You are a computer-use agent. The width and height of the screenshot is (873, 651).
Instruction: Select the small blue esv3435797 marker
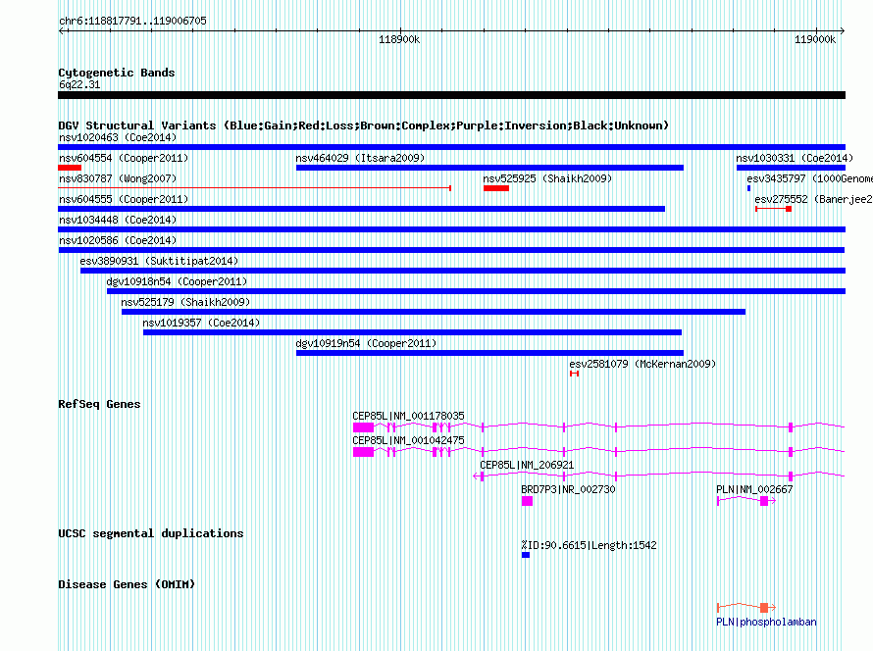pyautogui.click(x=748, y=188)
